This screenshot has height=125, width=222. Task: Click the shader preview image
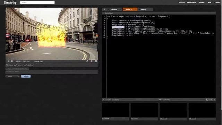tap(52, 34)
